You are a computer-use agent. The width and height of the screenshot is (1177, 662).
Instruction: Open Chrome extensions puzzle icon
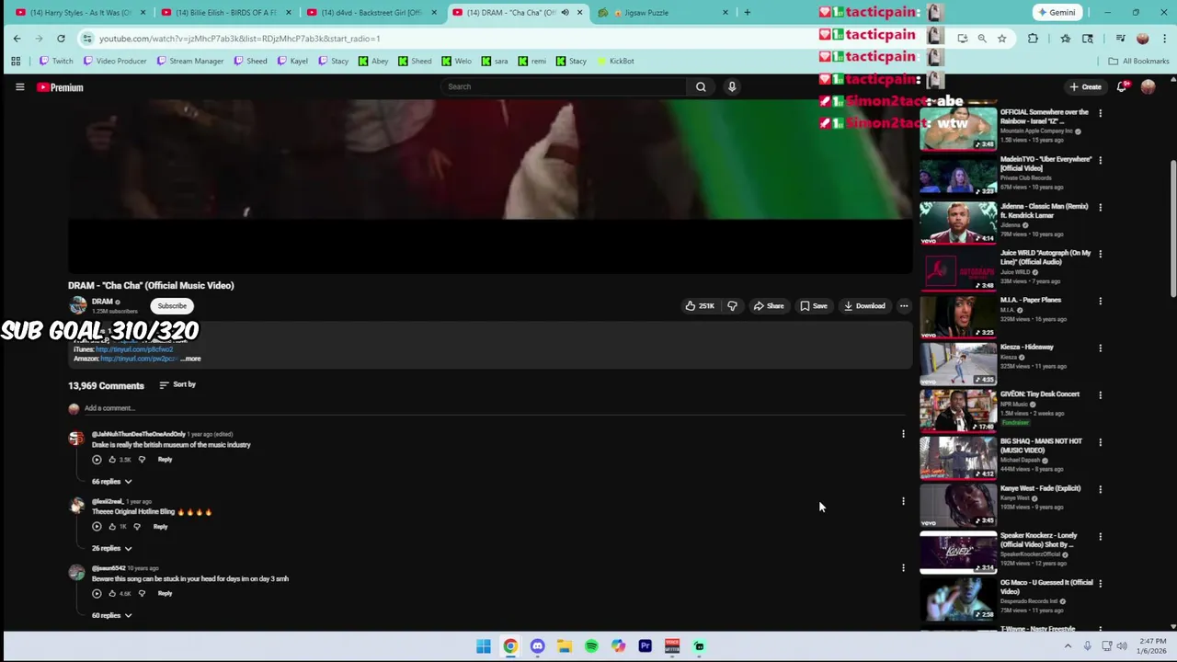pos(1034,39)
